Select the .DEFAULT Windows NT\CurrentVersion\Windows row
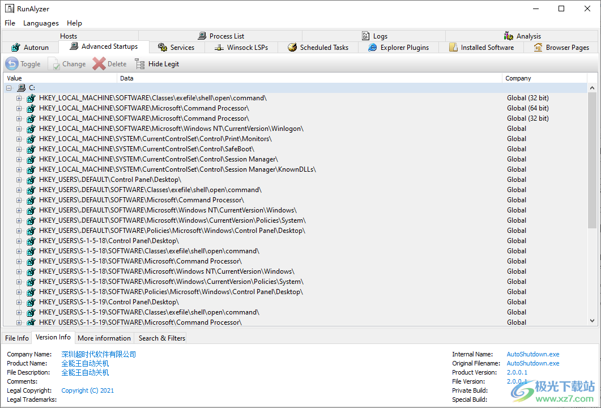Viewport: 601px width, 408px height. coord(295,210)
